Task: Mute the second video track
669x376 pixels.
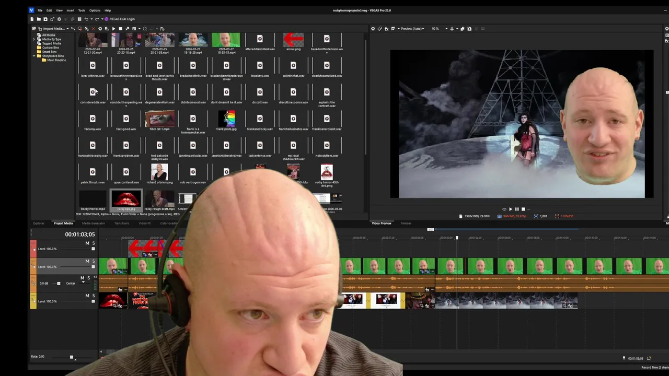Action: (87, 261)
